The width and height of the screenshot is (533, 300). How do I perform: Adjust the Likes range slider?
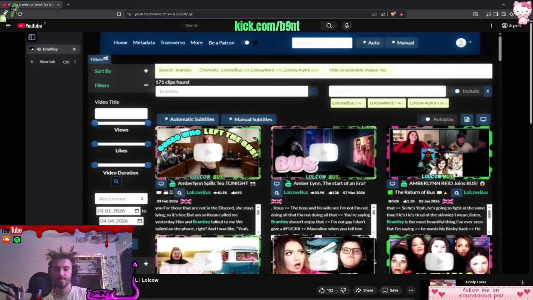[121, 144]
